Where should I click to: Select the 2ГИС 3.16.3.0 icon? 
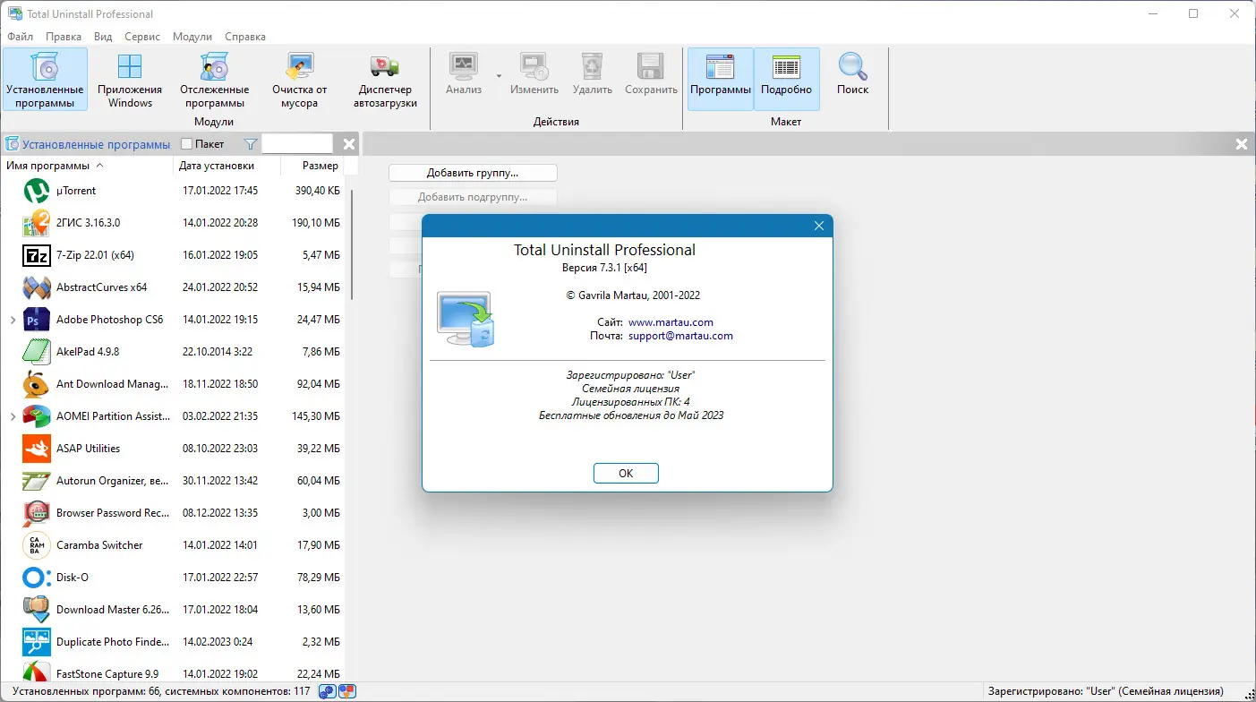click(37, 223)
